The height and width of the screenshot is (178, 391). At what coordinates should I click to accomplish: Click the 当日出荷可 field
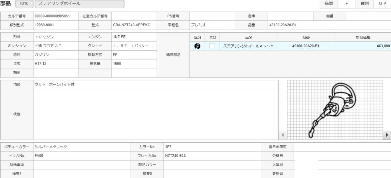pyautogui.click(x=342, y=147)
